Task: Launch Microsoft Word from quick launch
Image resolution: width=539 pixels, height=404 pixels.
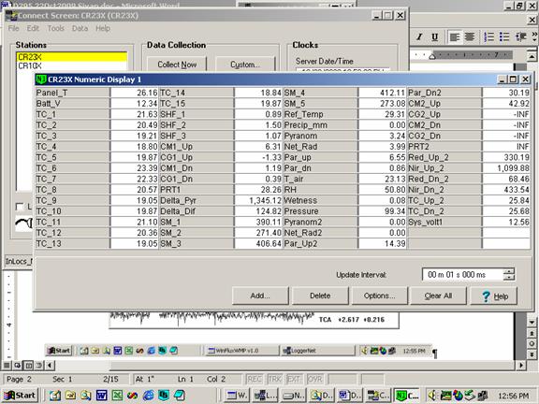Action: tap(101, 396)
